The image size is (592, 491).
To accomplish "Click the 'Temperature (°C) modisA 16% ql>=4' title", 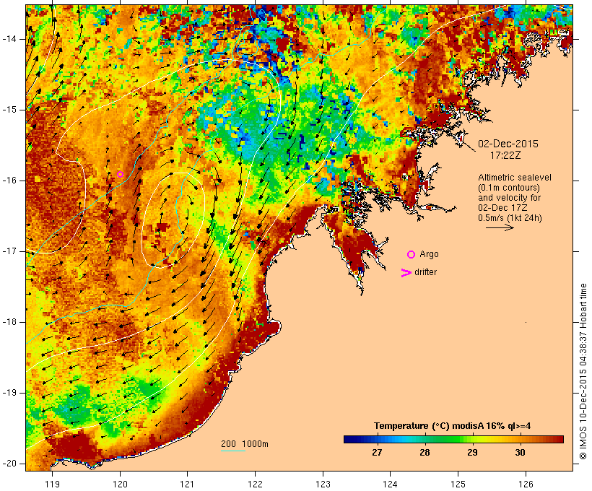I will coord(453,426).
